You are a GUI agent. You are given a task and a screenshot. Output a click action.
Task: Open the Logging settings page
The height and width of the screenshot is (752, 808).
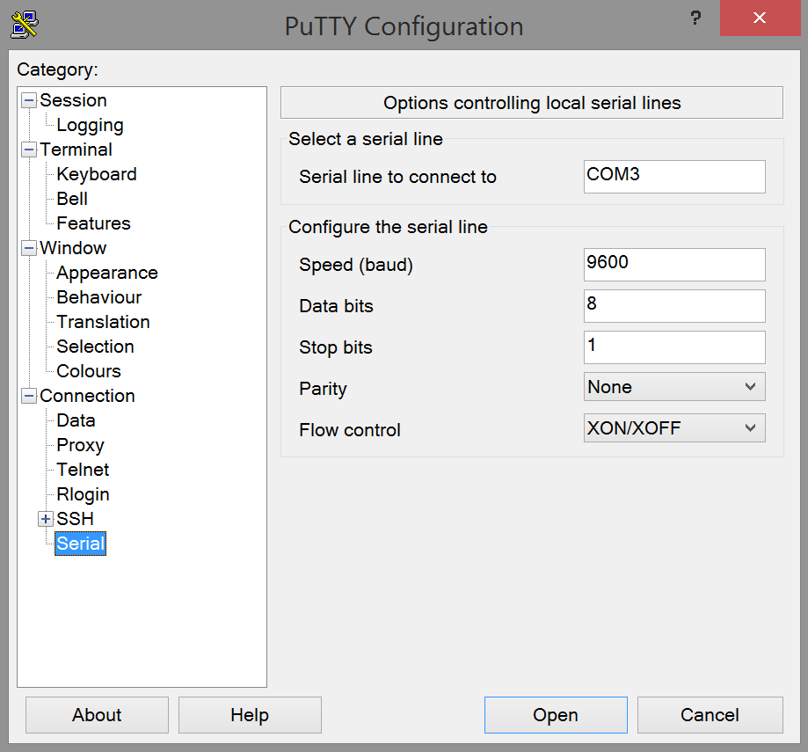click(x=91, y=125)
